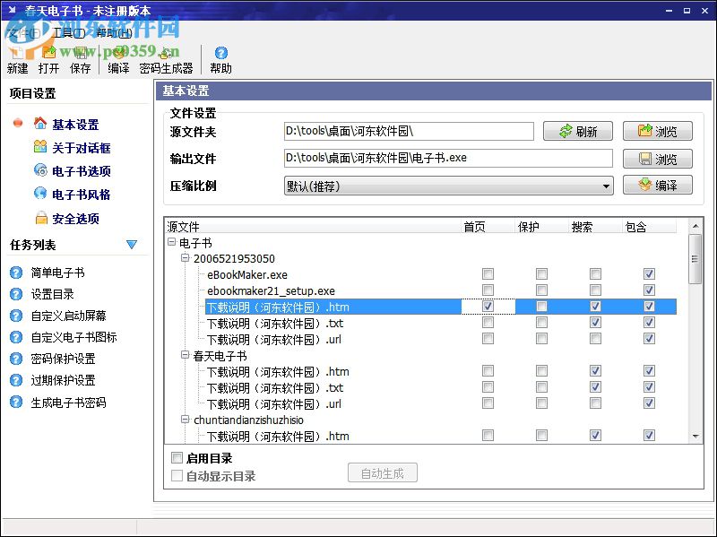Toggle 启用目录 checkbox
The width and height of the screenshot is (717, 537).
point(177,457)
